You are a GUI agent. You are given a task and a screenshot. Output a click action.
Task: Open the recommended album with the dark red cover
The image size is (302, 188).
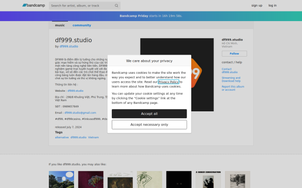point(91,179)
